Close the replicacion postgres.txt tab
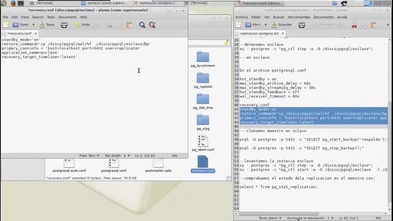Viewport: 393px width, 221px height. point(282,33)
